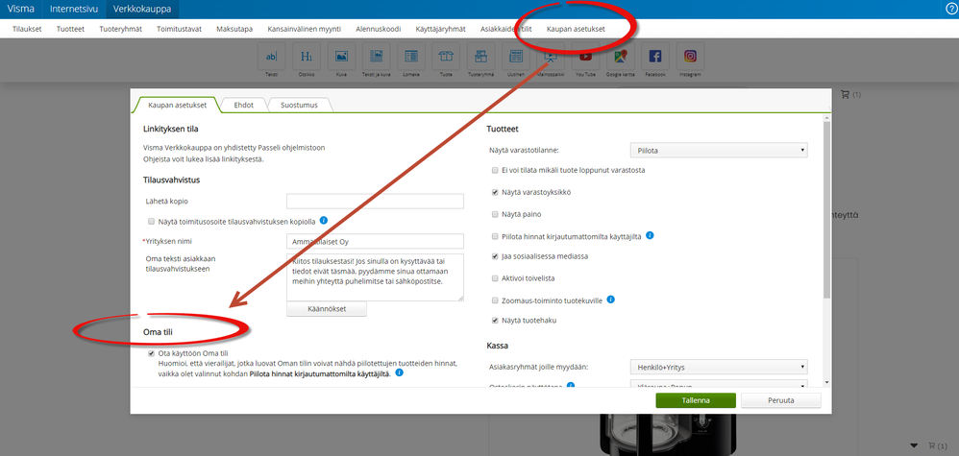Open Kaupan asetukset in main menu
Viewport: 959px width, 456px height.
pos(576,29)
